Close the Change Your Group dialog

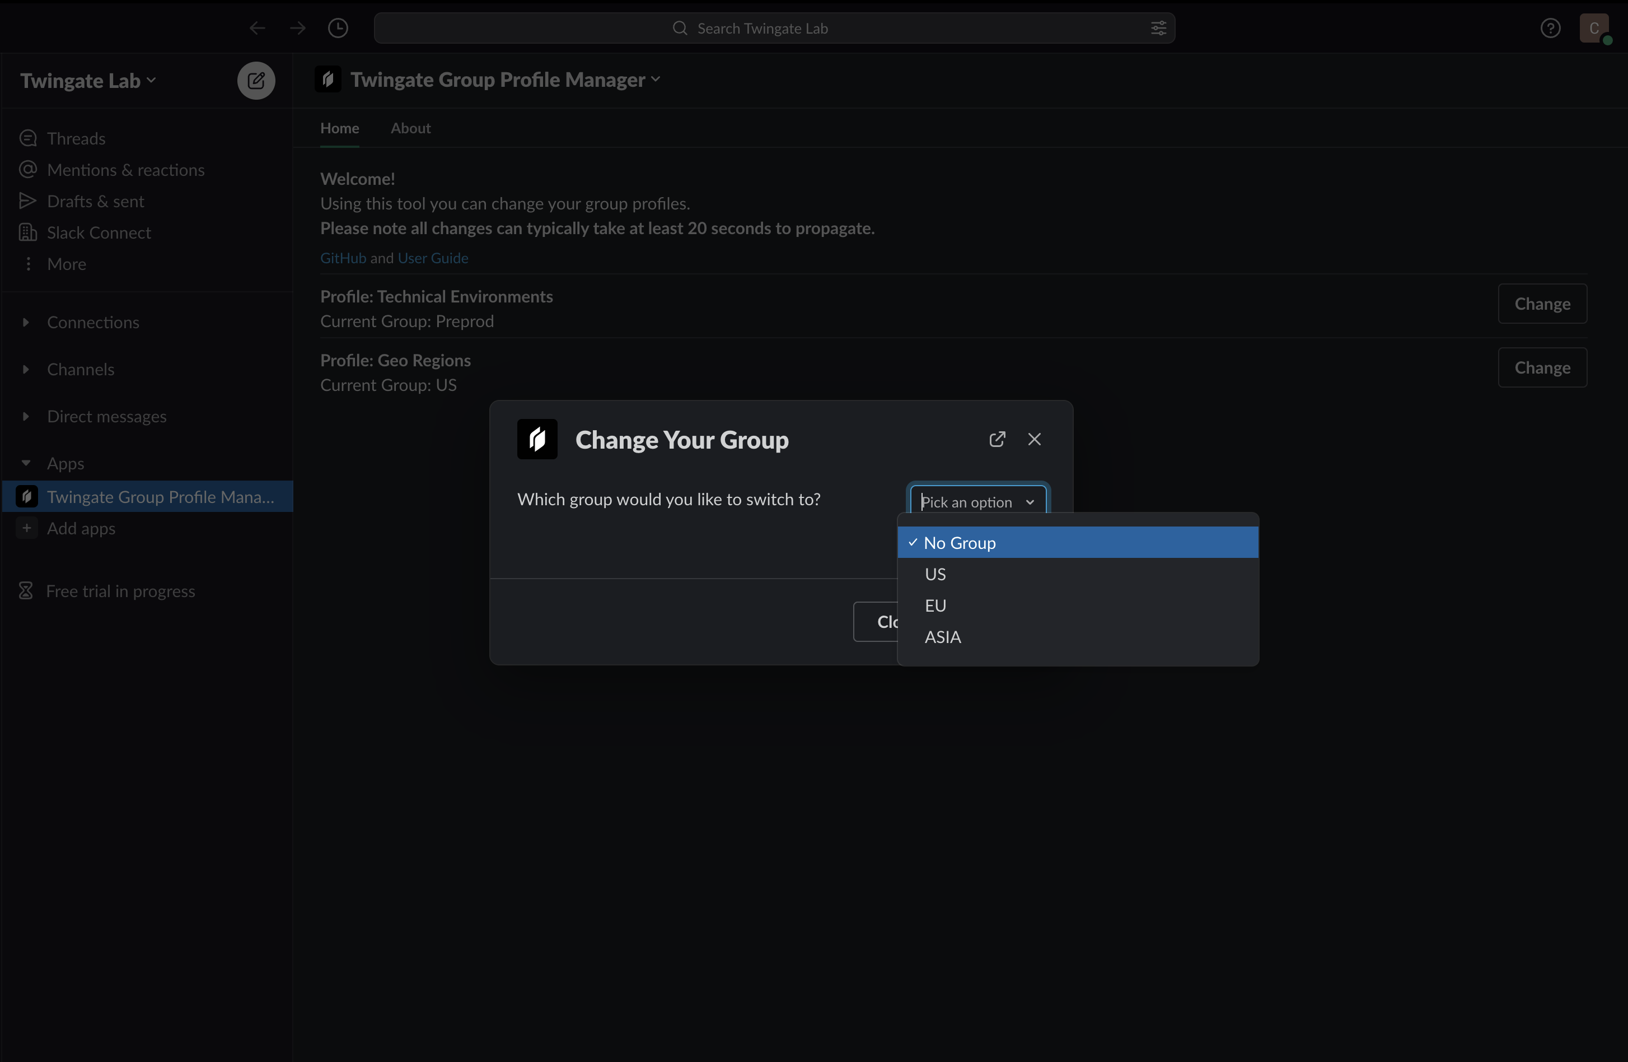1033,439
